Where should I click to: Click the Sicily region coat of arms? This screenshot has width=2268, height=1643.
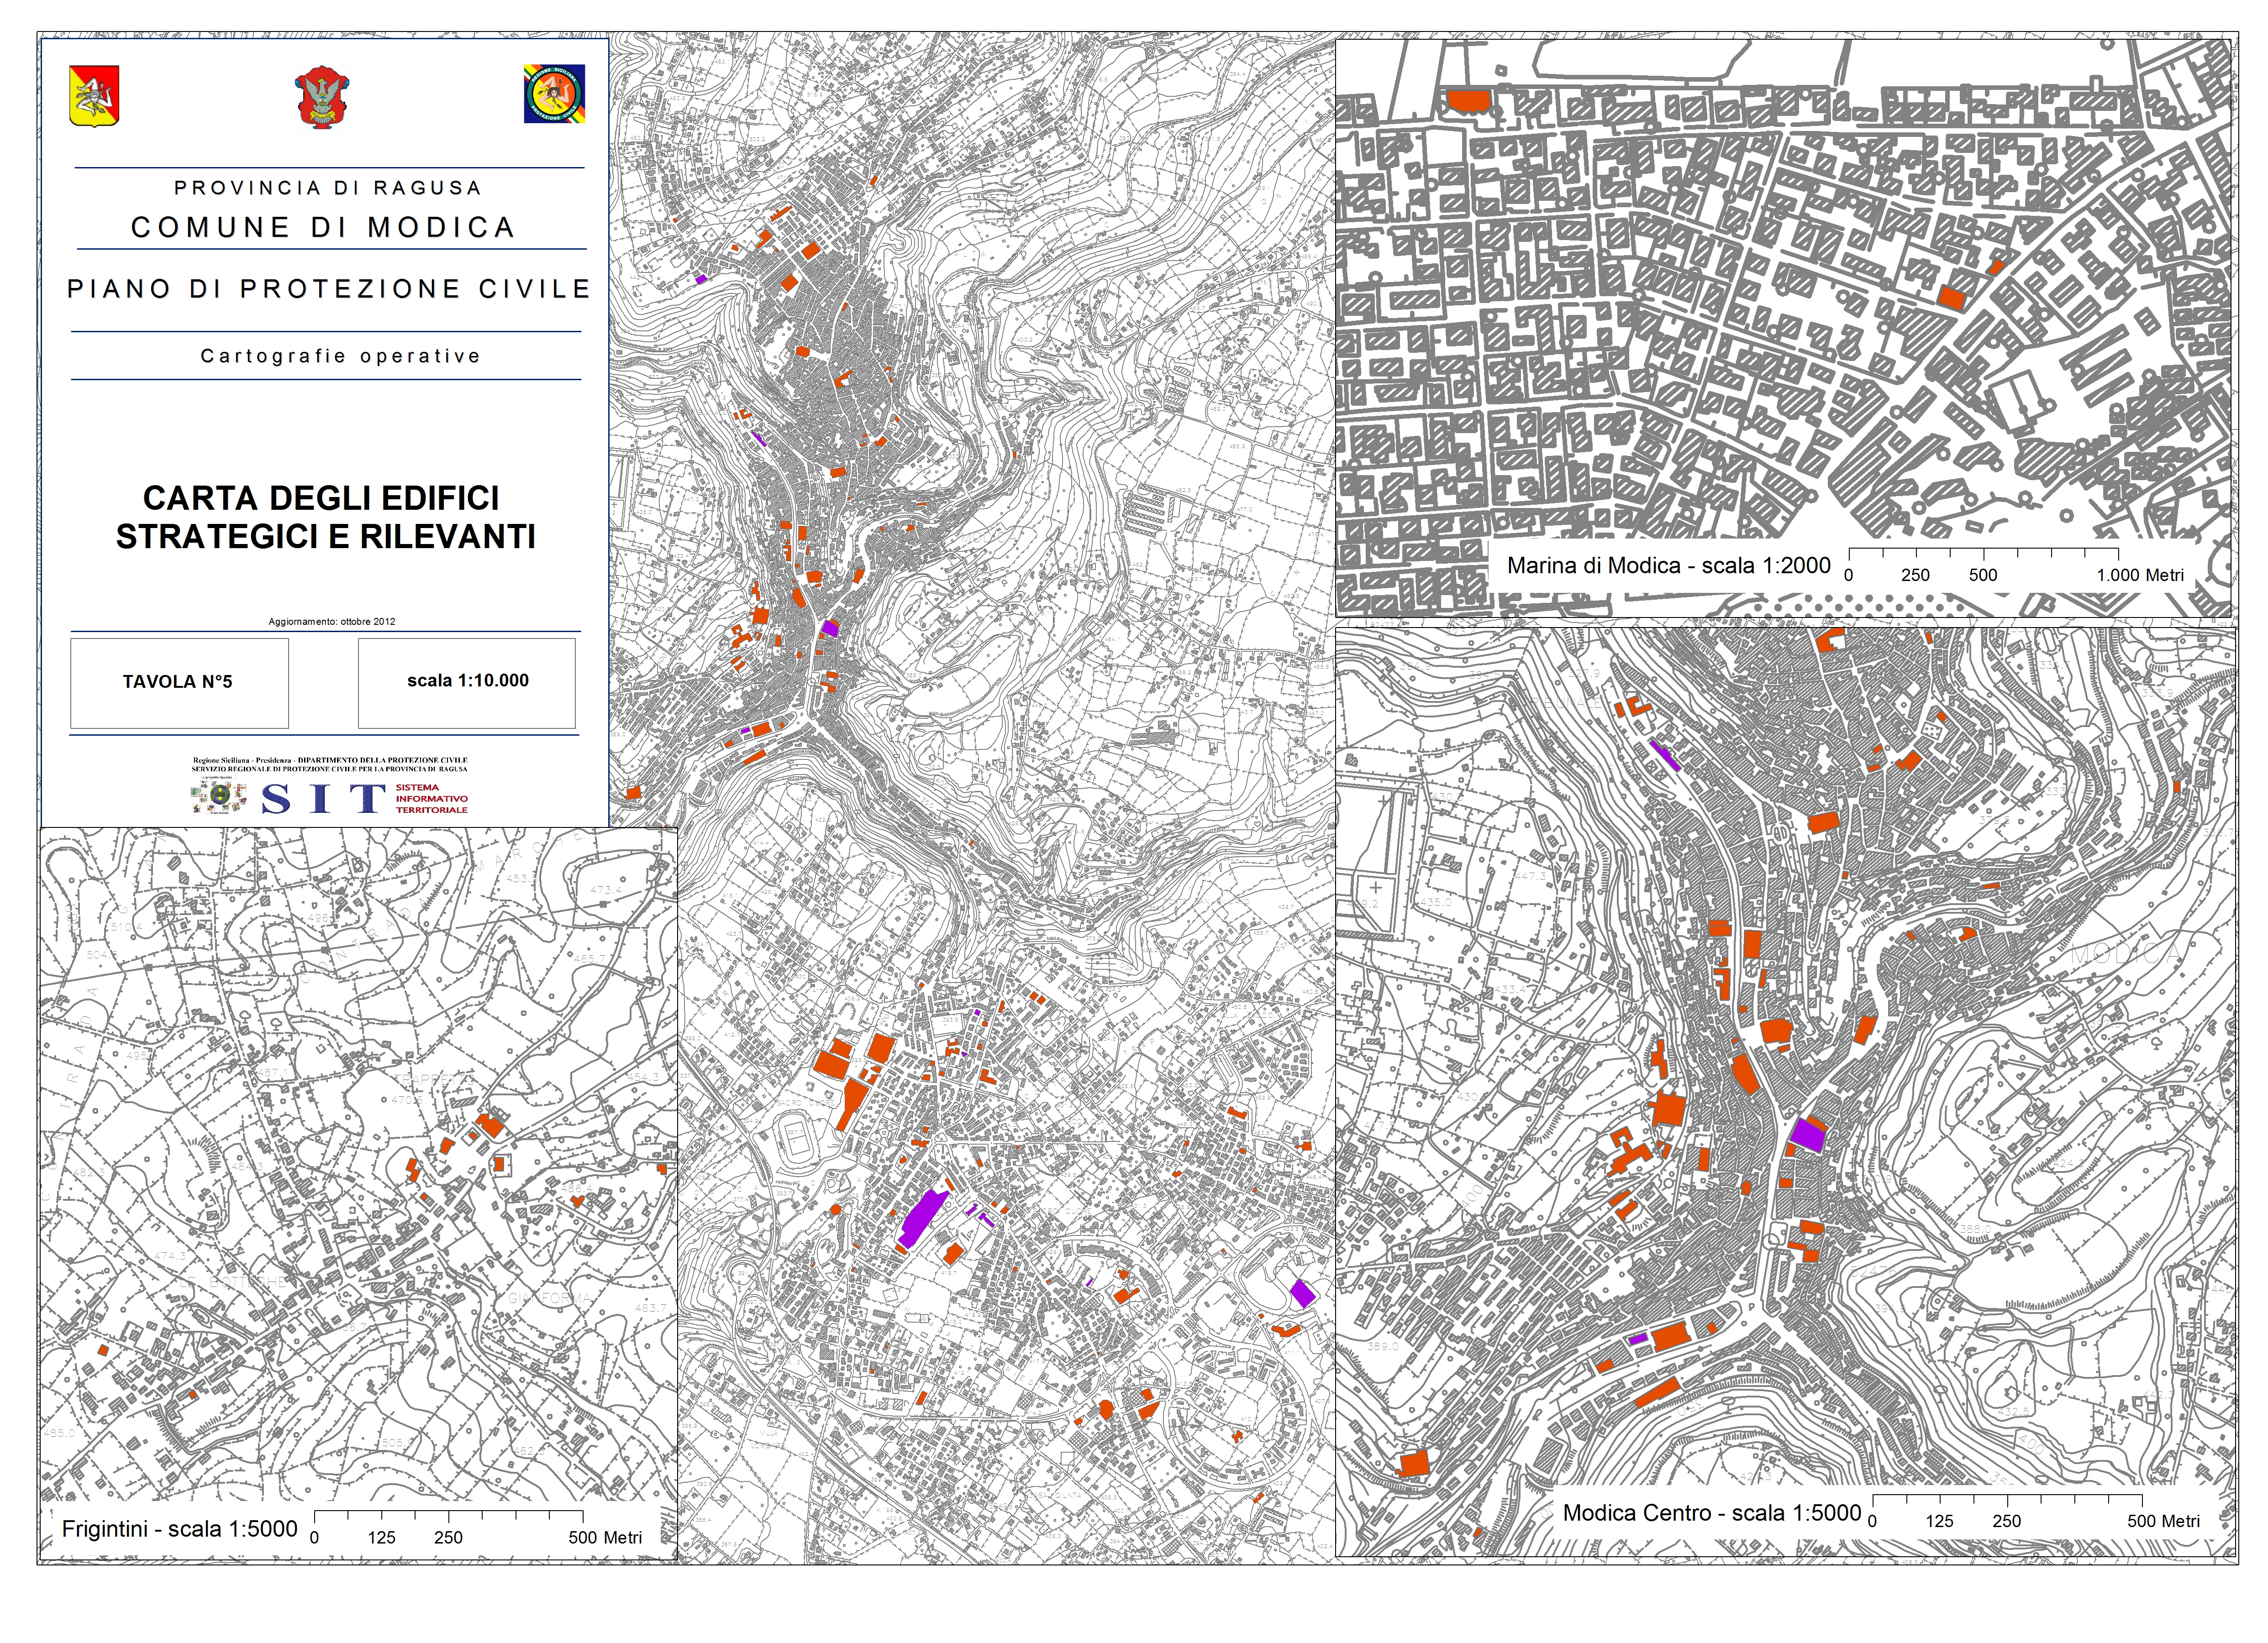tap(94, 96)
